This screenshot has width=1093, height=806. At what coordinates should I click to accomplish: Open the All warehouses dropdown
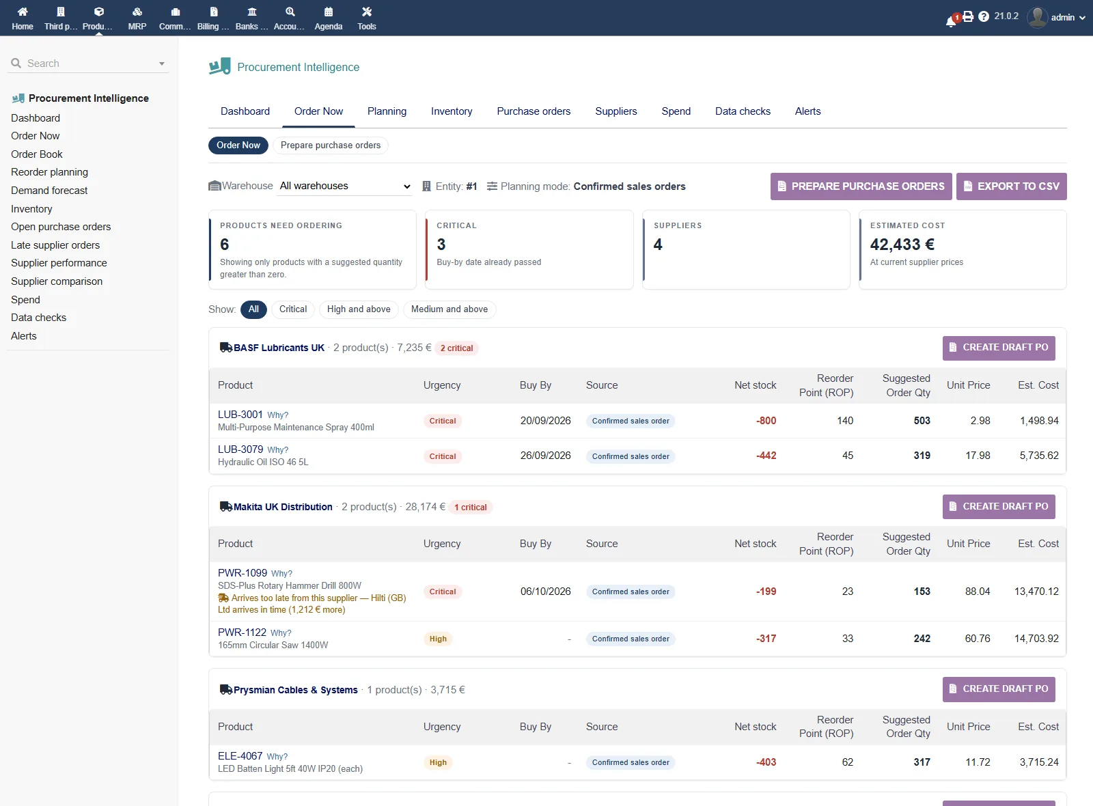(345, 186)
